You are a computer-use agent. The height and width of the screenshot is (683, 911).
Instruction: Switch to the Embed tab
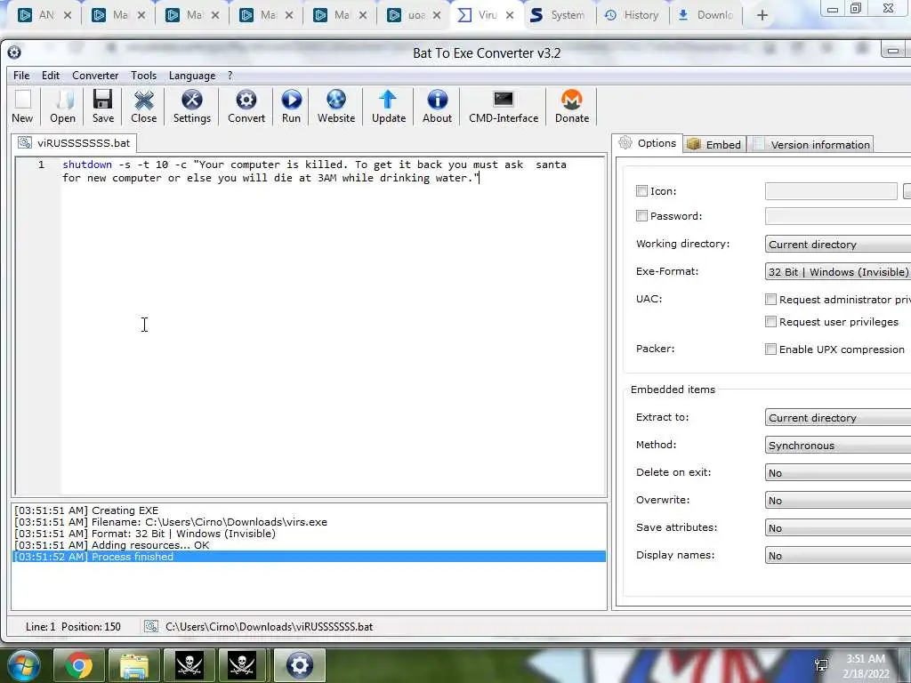[714, 144]
